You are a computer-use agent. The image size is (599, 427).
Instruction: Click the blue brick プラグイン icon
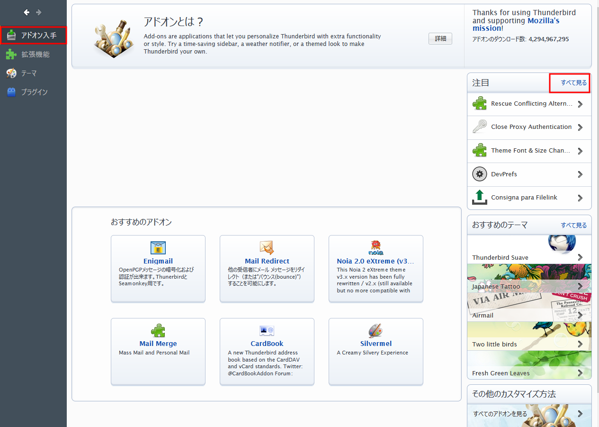point(11,92)
